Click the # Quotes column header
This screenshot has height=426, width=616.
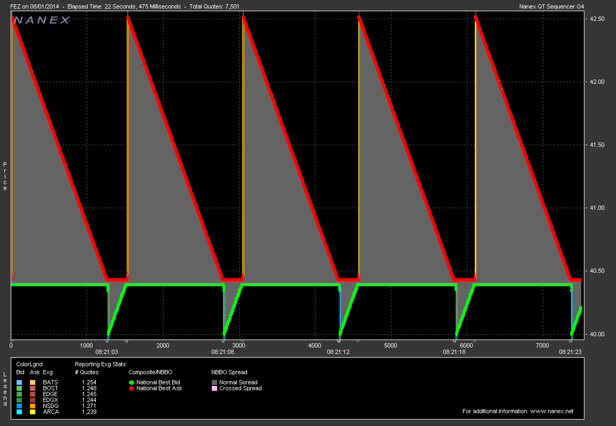click(87, 372)
